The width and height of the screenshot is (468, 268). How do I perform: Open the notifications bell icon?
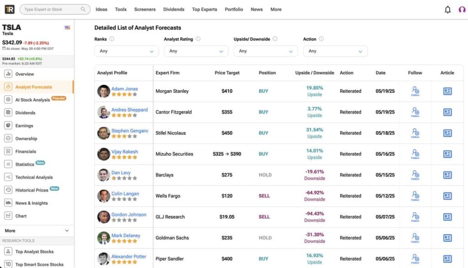click(x=447, y=10)
